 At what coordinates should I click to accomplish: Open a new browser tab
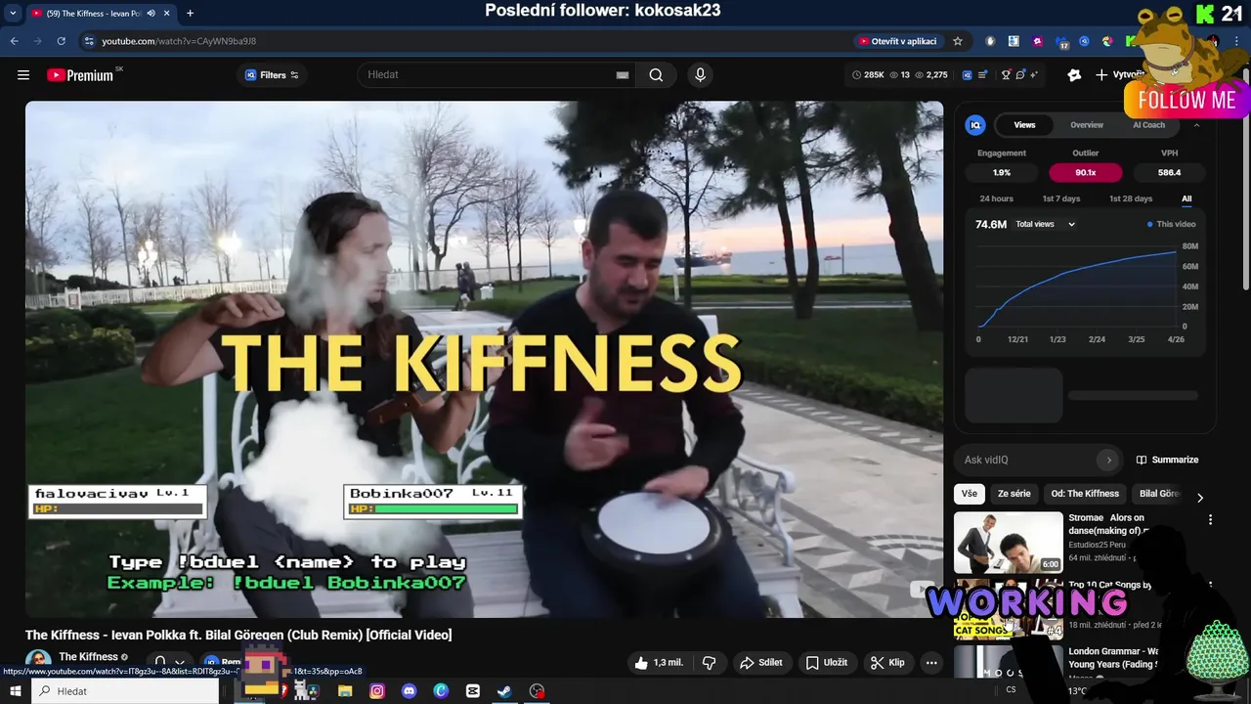click(190, 13)
